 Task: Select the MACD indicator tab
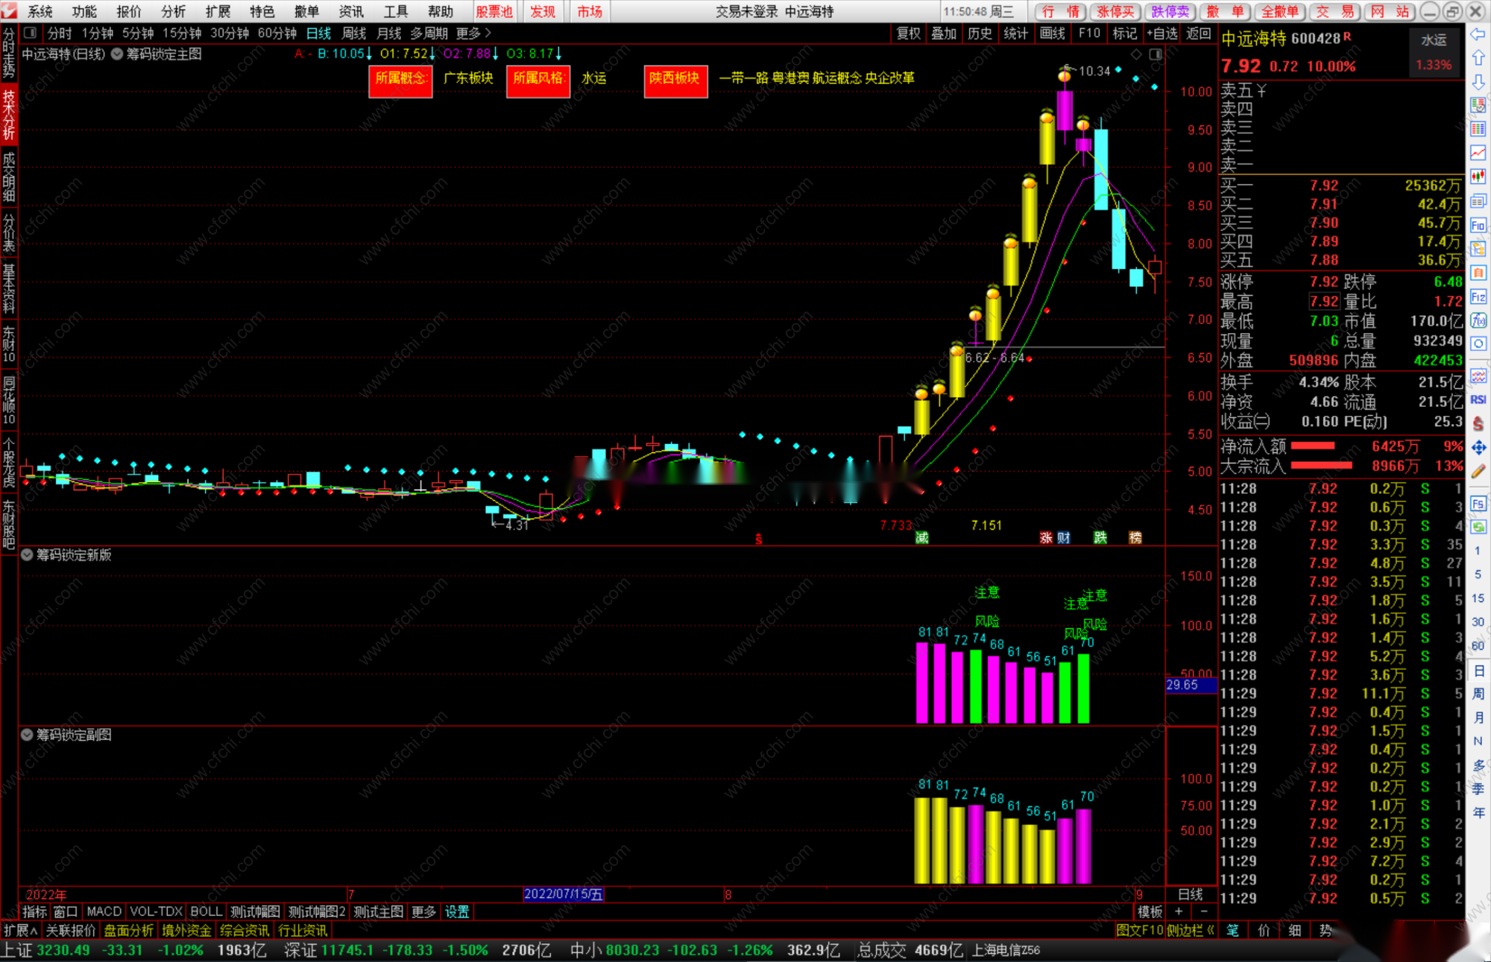pyautogui.click(x=104, y=911)
